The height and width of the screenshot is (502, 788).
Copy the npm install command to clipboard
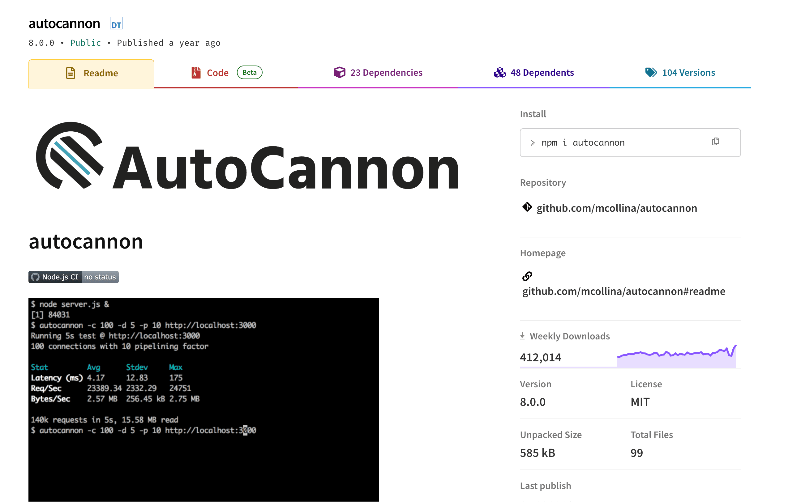tap(715, 142)
